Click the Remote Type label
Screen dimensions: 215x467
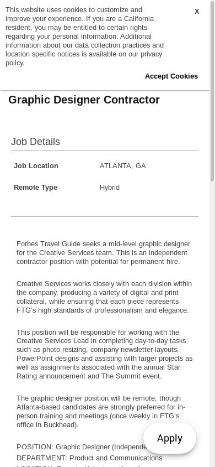36,188
